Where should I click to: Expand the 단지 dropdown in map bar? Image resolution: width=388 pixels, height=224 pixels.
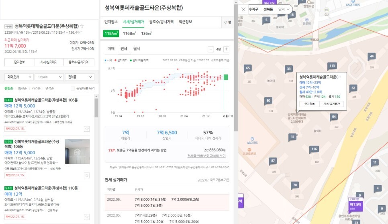(x=284, y=9)
